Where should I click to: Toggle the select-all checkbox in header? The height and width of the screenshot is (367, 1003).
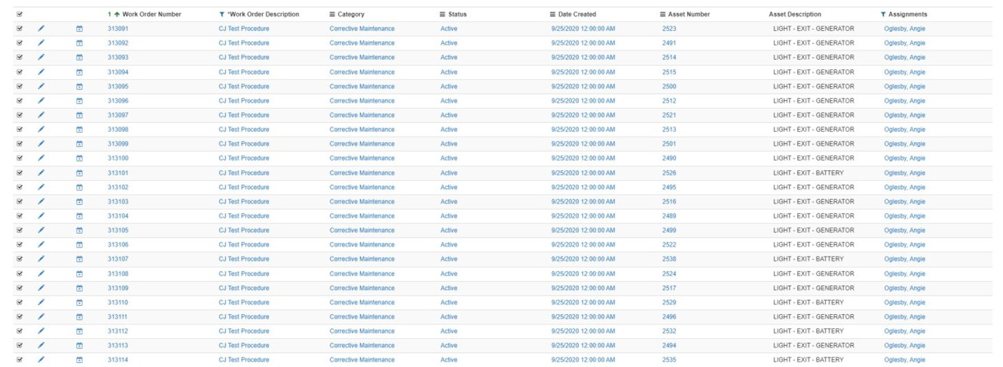(19, 14)
